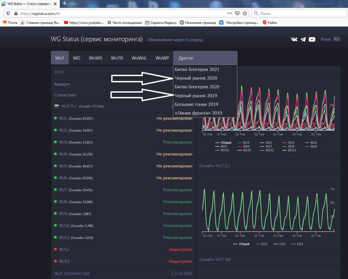Open the Настройки страниц VK bookmark
This screenshot has height=279, width=348.
click(239, 22)
